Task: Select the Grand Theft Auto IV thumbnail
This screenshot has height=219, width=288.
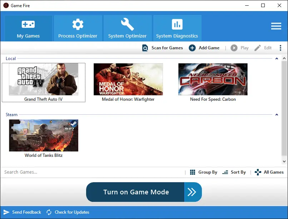Action: [44, 79]
